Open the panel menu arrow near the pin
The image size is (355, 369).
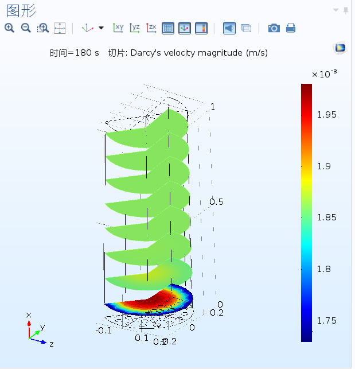tap(336, 10)
